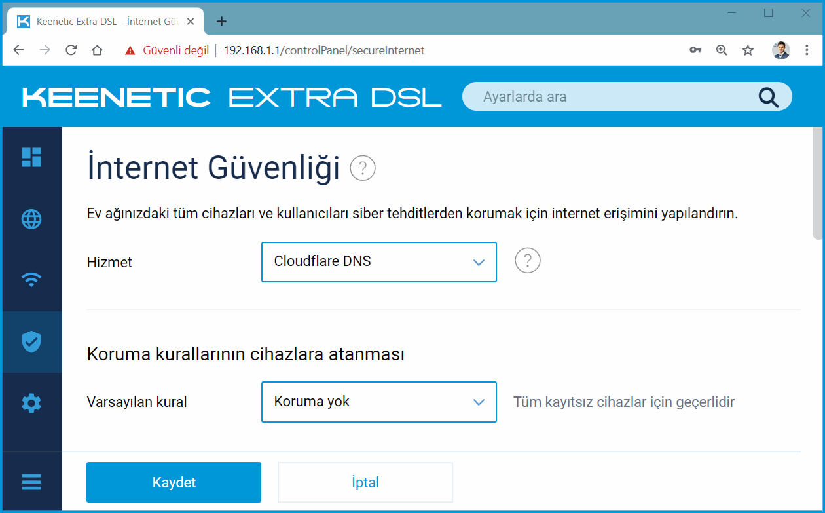Image resolution: width=825 pixels, height=513 pixels.
Task: Open a new browser tab
Action: tap(221, 21)
